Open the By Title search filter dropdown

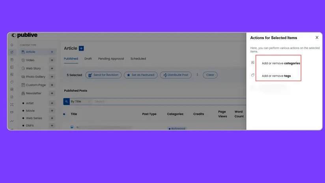pos(80,102)
